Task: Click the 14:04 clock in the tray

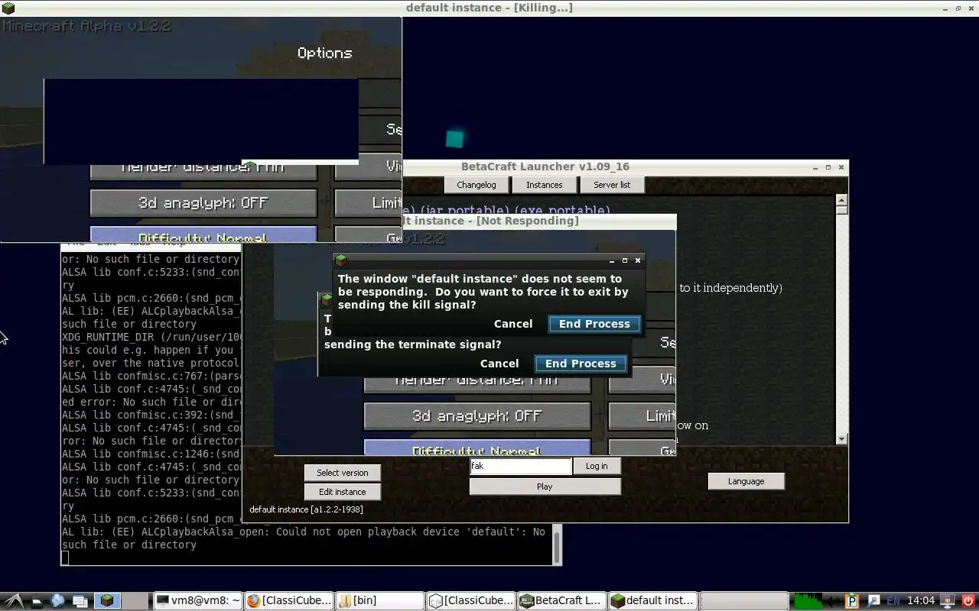Action: point(921,601)
